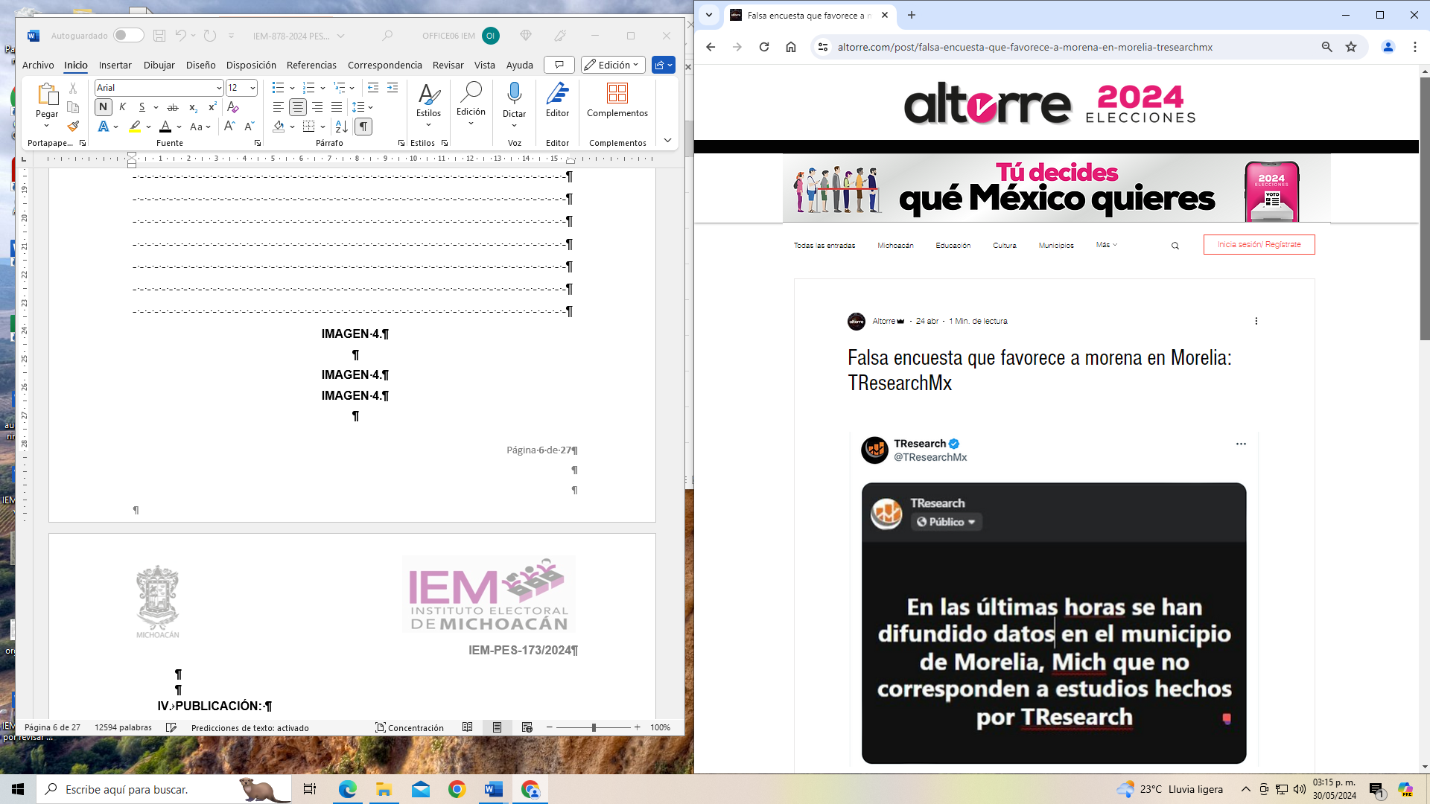This screenshot has width=1430, height=804.
Task: Open the Edición mode dropdown
Action: (613, 65)
